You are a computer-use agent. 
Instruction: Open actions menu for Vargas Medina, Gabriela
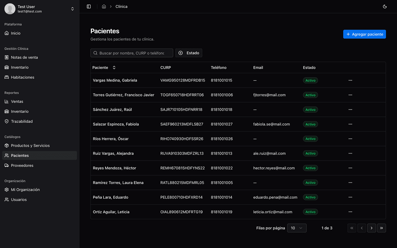tap(350, 80)
